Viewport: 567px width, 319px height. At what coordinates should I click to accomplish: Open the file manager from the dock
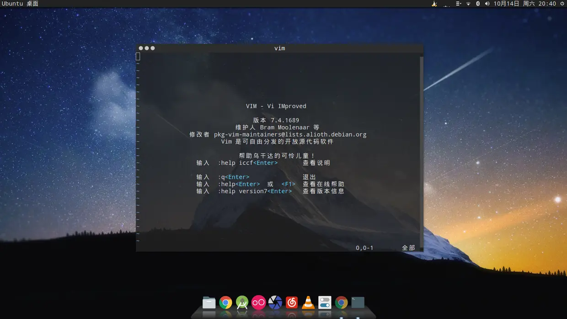pos(209,303)
